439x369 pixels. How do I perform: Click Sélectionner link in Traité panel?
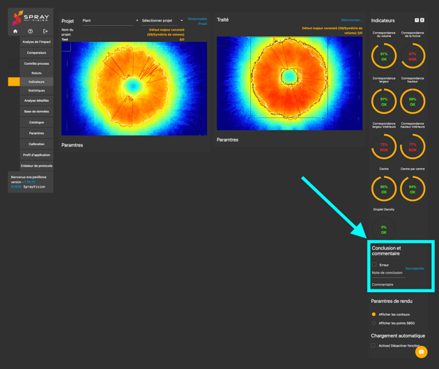click(351, 20)
